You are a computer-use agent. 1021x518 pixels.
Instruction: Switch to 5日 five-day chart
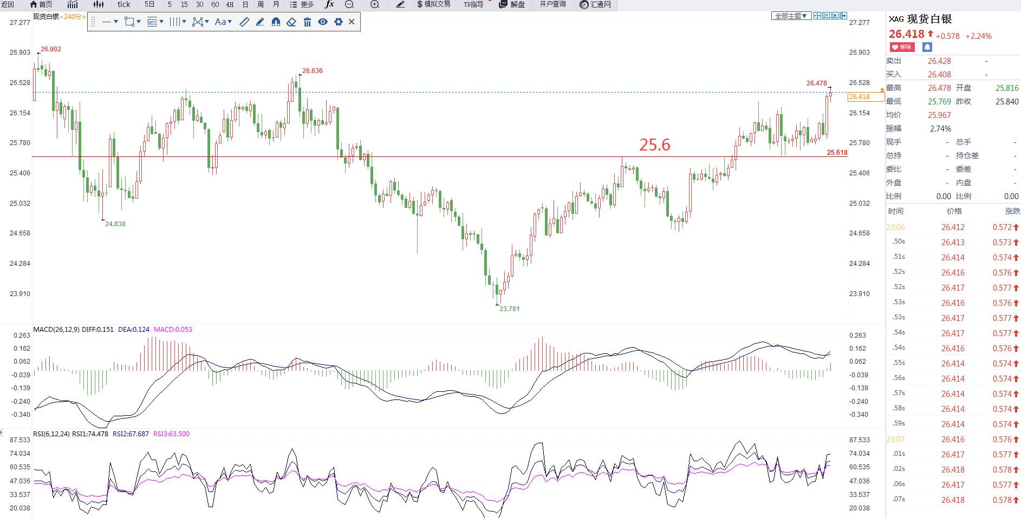149,4
